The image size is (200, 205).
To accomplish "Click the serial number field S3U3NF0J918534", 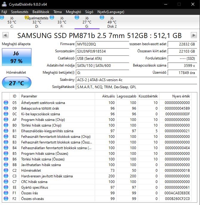I will click(x=103, y=51).
